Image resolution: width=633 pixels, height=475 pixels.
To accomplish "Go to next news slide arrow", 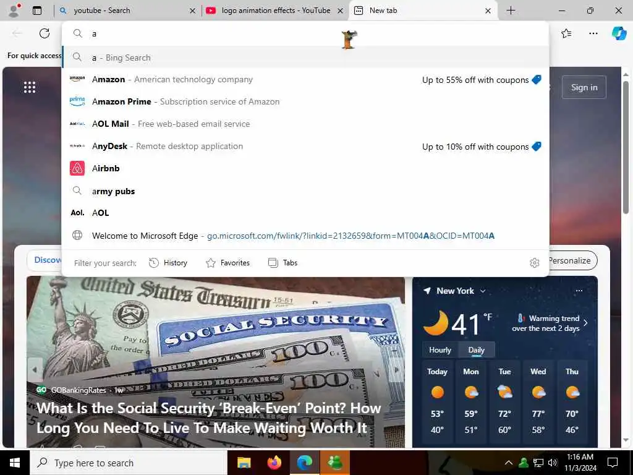I will [397, 370].
